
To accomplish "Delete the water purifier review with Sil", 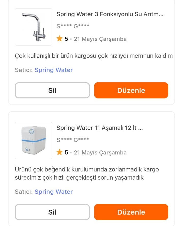I will pyautogui.click(x=52, y=212).
